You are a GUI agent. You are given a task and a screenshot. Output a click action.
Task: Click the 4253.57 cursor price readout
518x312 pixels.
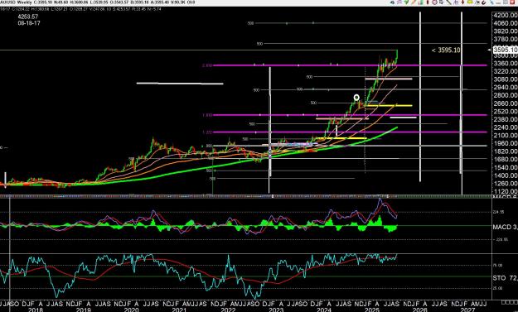pos(27,17)
